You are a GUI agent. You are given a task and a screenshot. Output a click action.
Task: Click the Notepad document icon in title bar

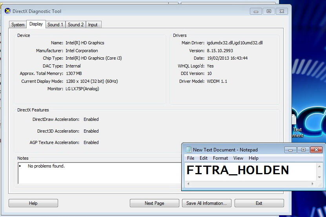[188, 150]
